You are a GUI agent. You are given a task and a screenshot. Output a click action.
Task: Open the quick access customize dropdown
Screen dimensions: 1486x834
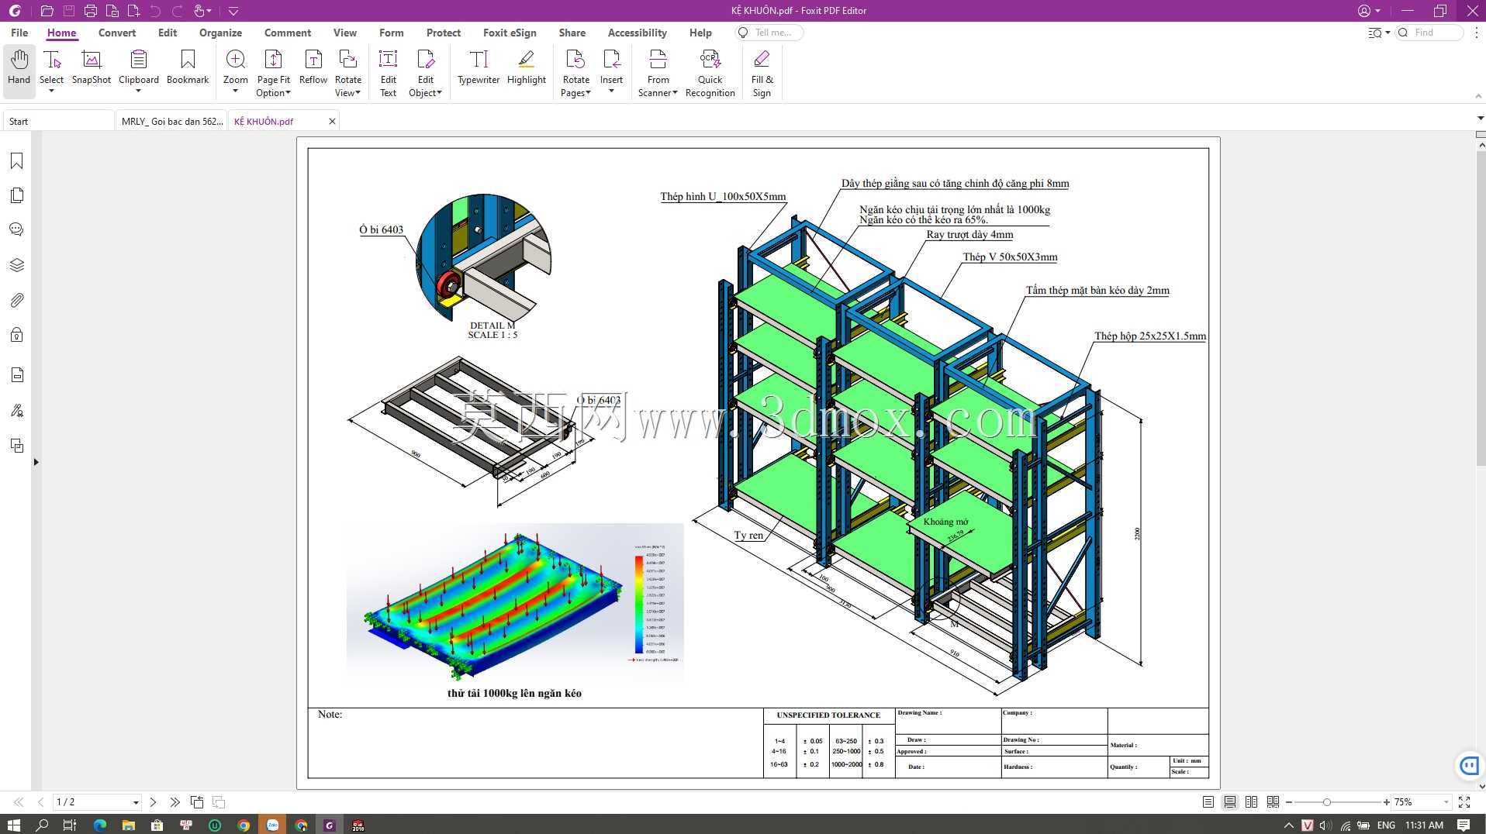(x=233, y=11)
